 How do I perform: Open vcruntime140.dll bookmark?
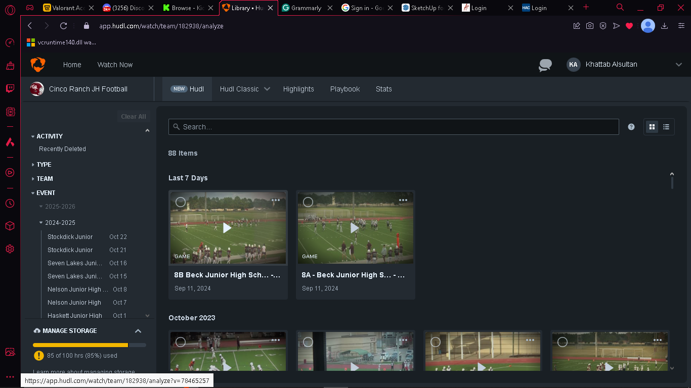61,42
